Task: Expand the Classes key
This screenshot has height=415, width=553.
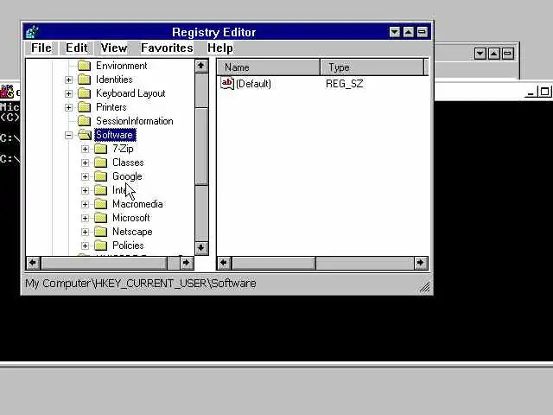Action: [x=85, y=163]
